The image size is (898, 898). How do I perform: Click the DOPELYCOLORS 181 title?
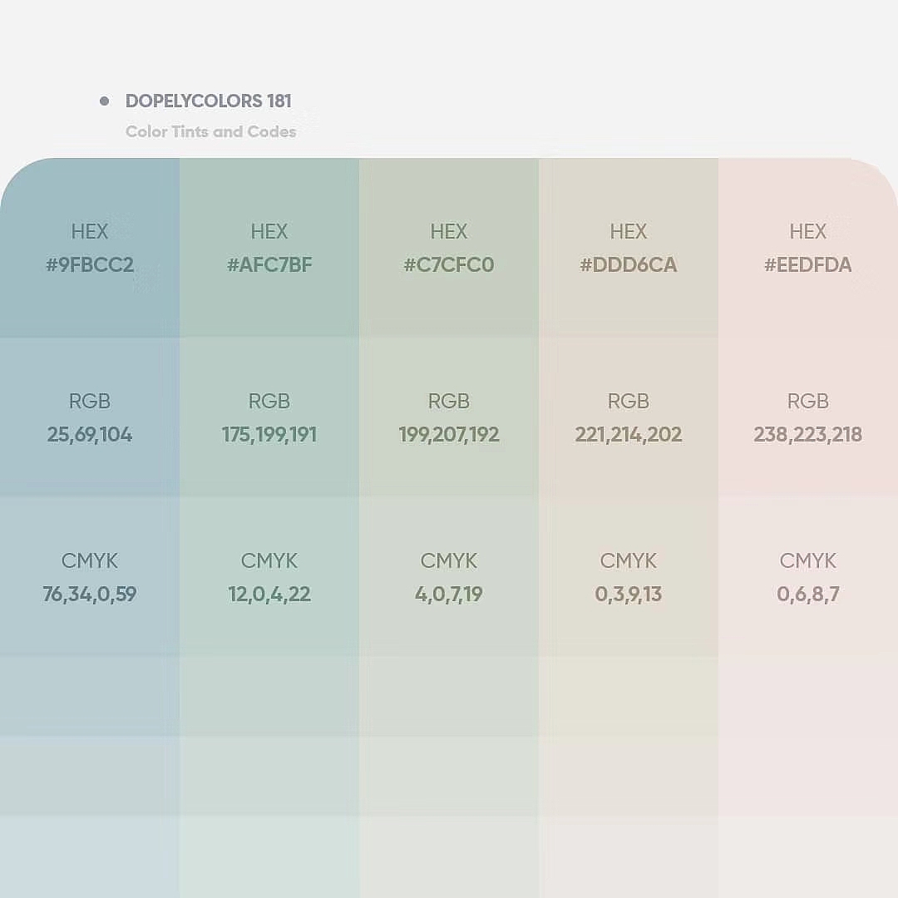(x=208, y=101)
